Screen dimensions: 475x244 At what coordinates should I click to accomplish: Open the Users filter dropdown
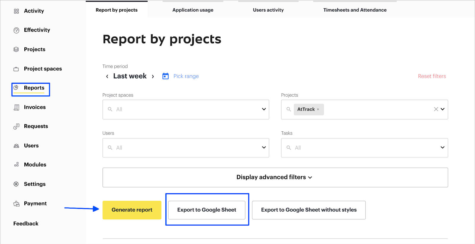tap(264, 147)
